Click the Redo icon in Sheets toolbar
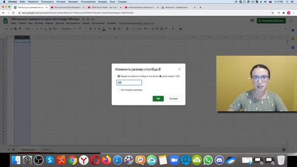The width and height of the screenshot is (297, 167). coord(11,29)
